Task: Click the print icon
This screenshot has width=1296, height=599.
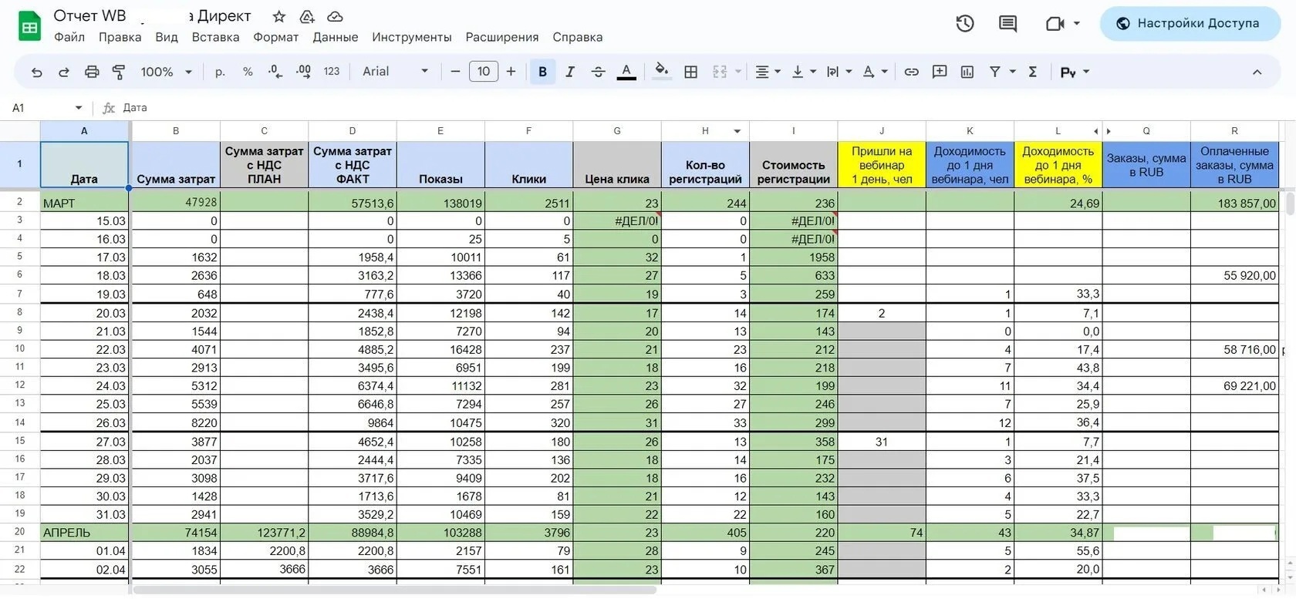Action: tap(92, 72)
